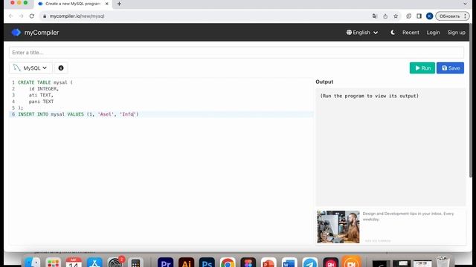
Task: Launch Adobe Illustrator from the dock
Action: (x=186, y=262)
